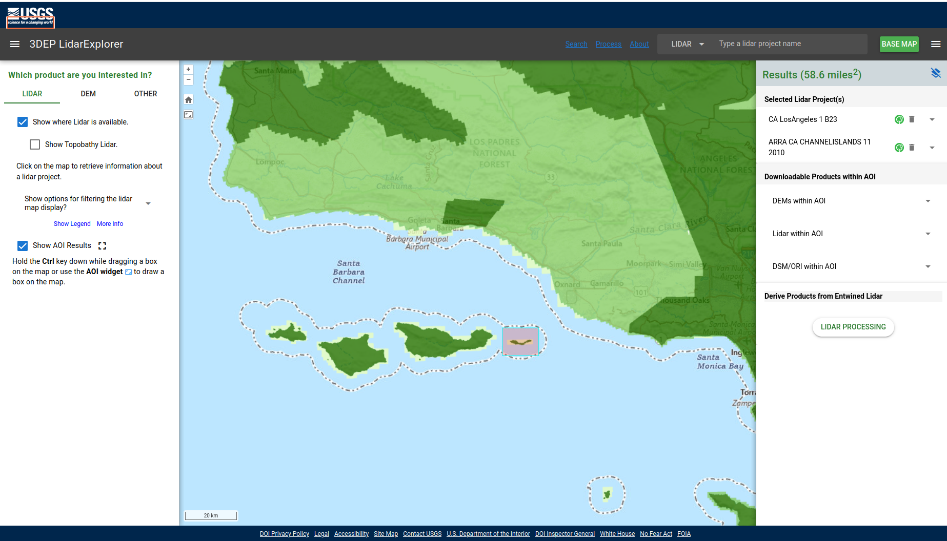Click Derive Products from Entwined Lidar heading
The width and height of the screenshot is (947, 541).
coord(823,296)
